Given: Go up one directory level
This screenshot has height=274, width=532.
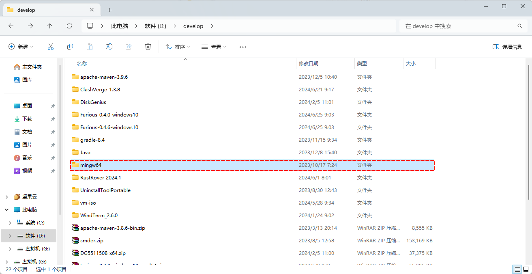Looking at the screenshot, I should [50, 26].
